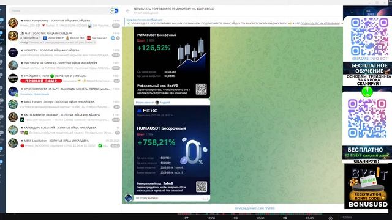Open the ЧАТ - ЗОЛОТЫЕ ЯЙЦА ИНСАЙДЕРА group

[x=64, y=37]
